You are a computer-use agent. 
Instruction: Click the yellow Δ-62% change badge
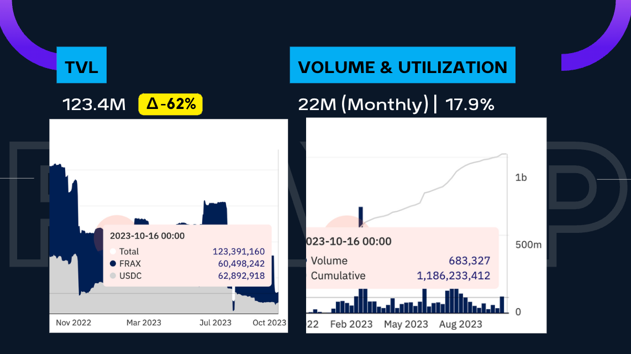point(170,103)
